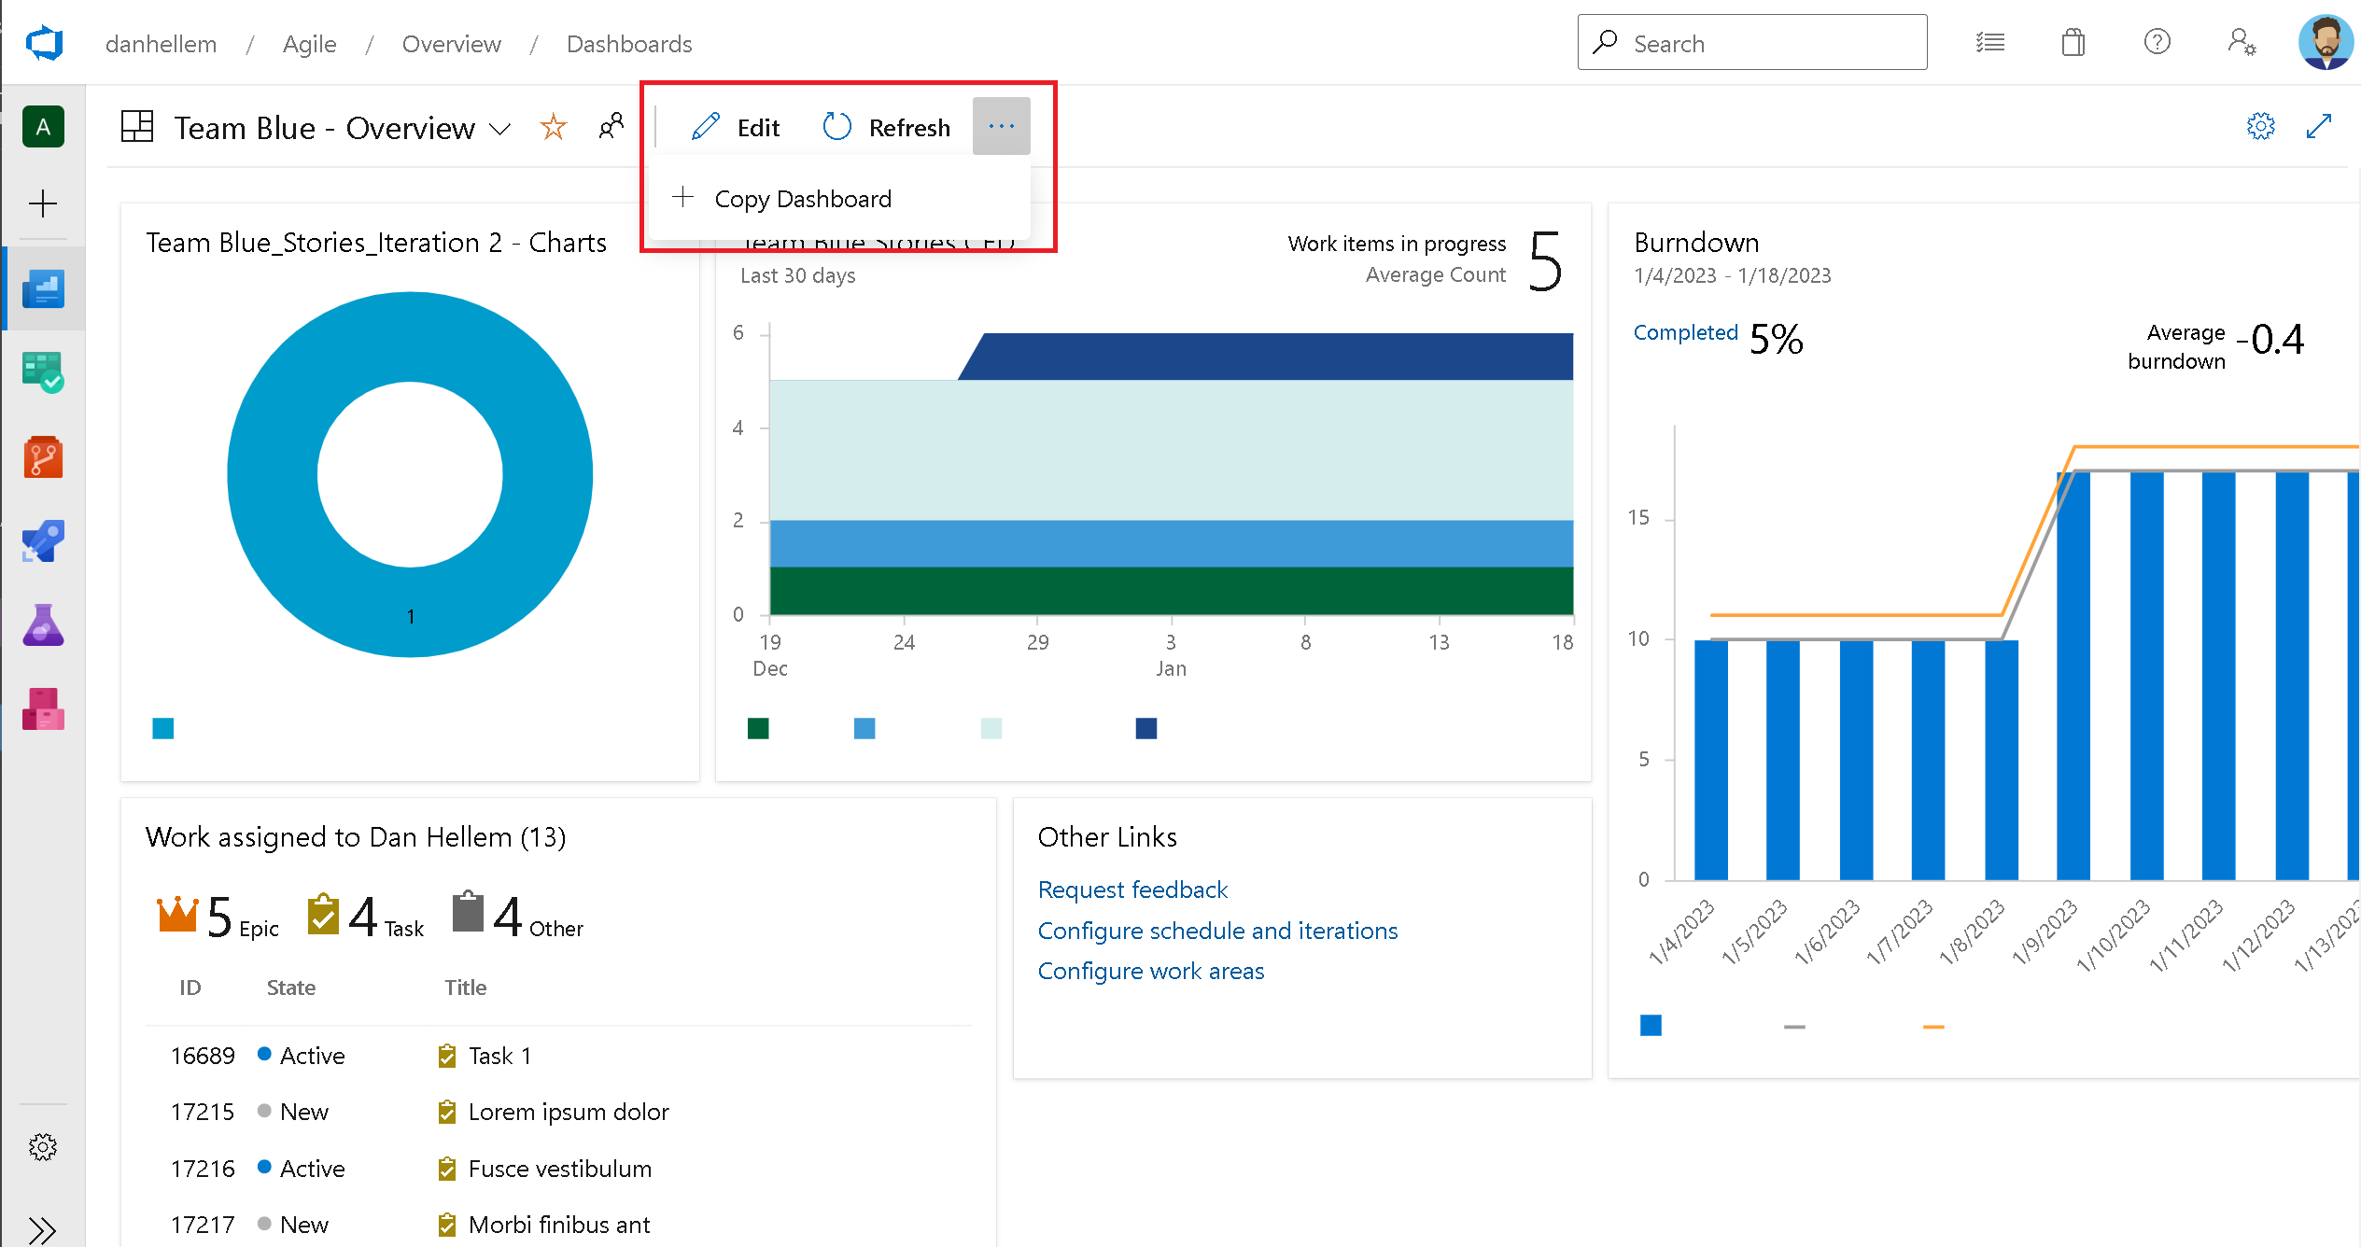The image size is (2361, 1247).
Task: Click the ellipsis more options icon
Action: (x=1001, y=128)
